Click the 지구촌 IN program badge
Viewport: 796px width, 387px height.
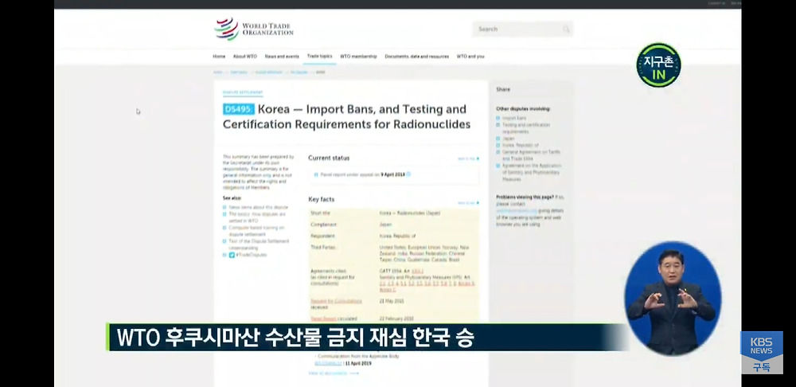658,65
